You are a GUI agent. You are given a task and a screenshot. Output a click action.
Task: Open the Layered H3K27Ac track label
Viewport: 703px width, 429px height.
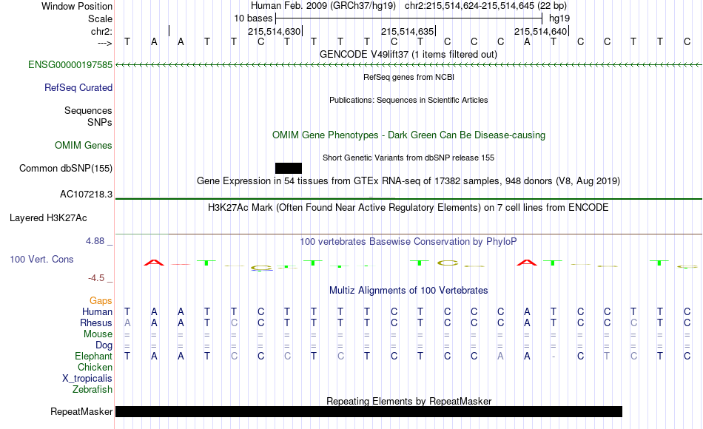[x=48, y=218]
